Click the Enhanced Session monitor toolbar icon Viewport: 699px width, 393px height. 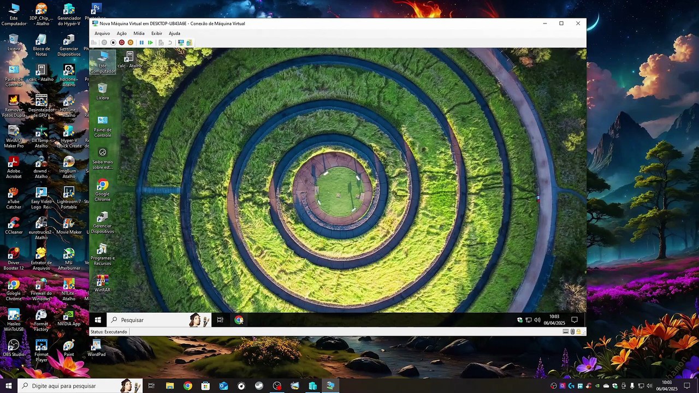point(181,43)
